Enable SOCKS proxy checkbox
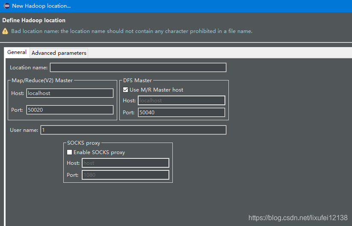The height and width of the screenshot is (226, 352). [x=70, y=152]
